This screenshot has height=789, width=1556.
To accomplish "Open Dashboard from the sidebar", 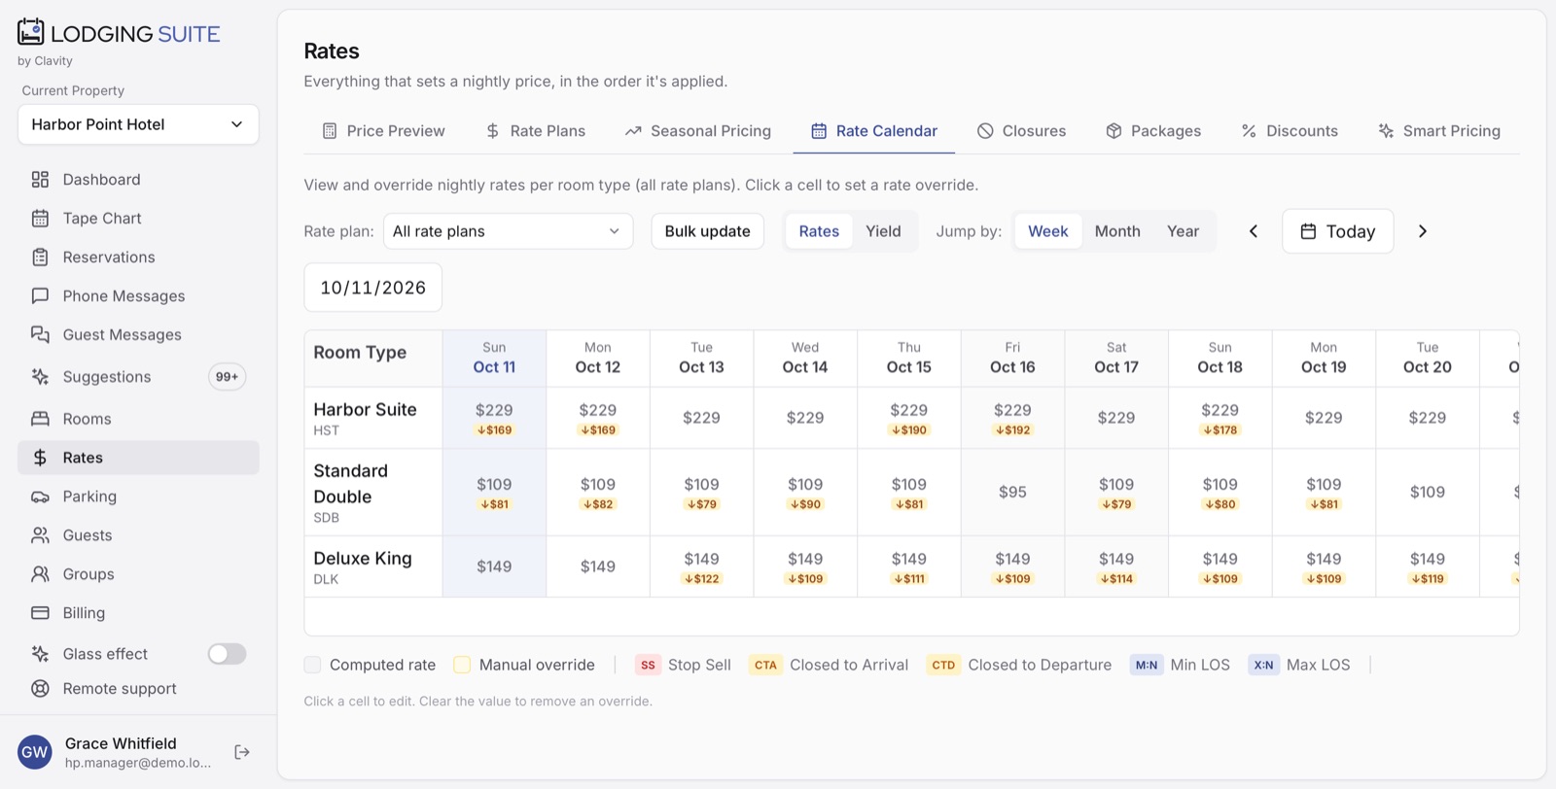I will (138, 180).
